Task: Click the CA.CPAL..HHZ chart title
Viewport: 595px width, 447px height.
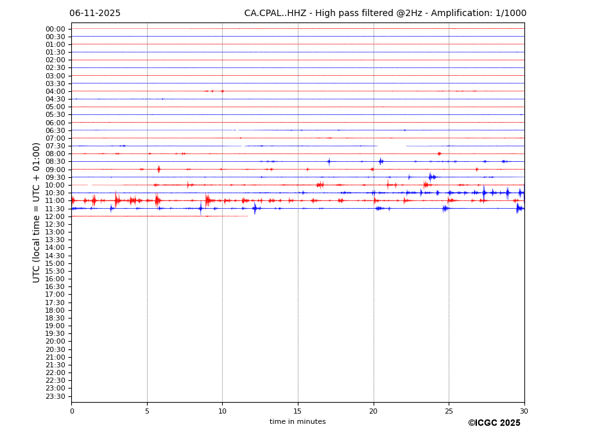Action: (384, 13)
